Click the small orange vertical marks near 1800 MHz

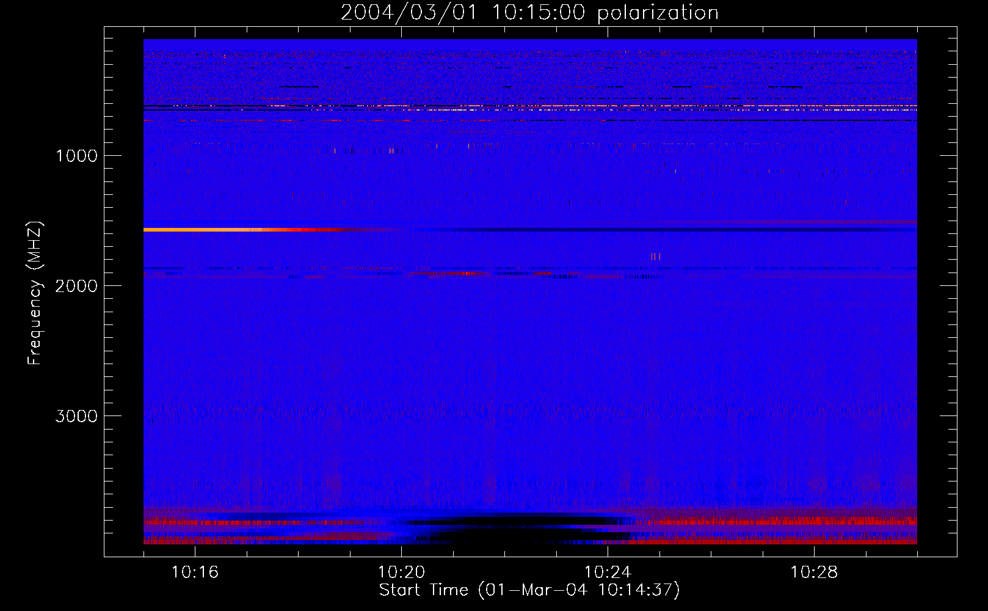click(656, 257)
